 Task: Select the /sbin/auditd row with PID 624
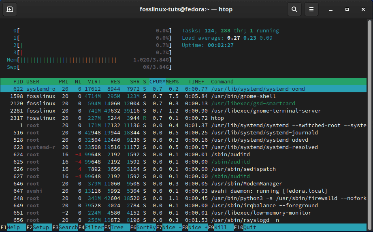click(x=183, y=155)
